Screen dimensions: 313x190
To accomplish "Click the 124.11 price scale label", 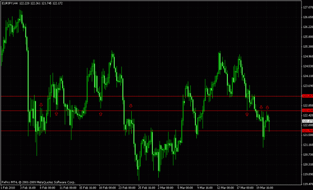I will tap(308, 76).
